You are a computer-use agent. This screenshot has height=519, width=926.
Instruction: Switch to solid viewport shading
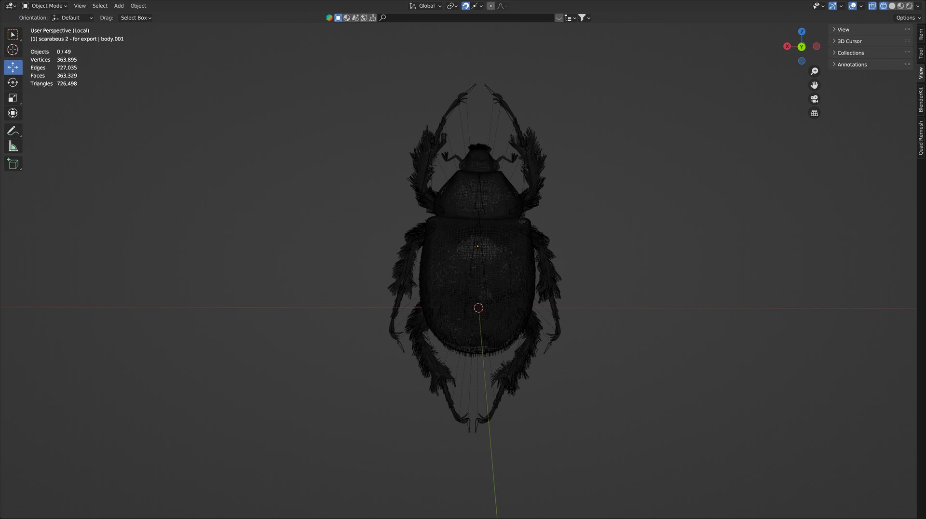pos(892,6)
